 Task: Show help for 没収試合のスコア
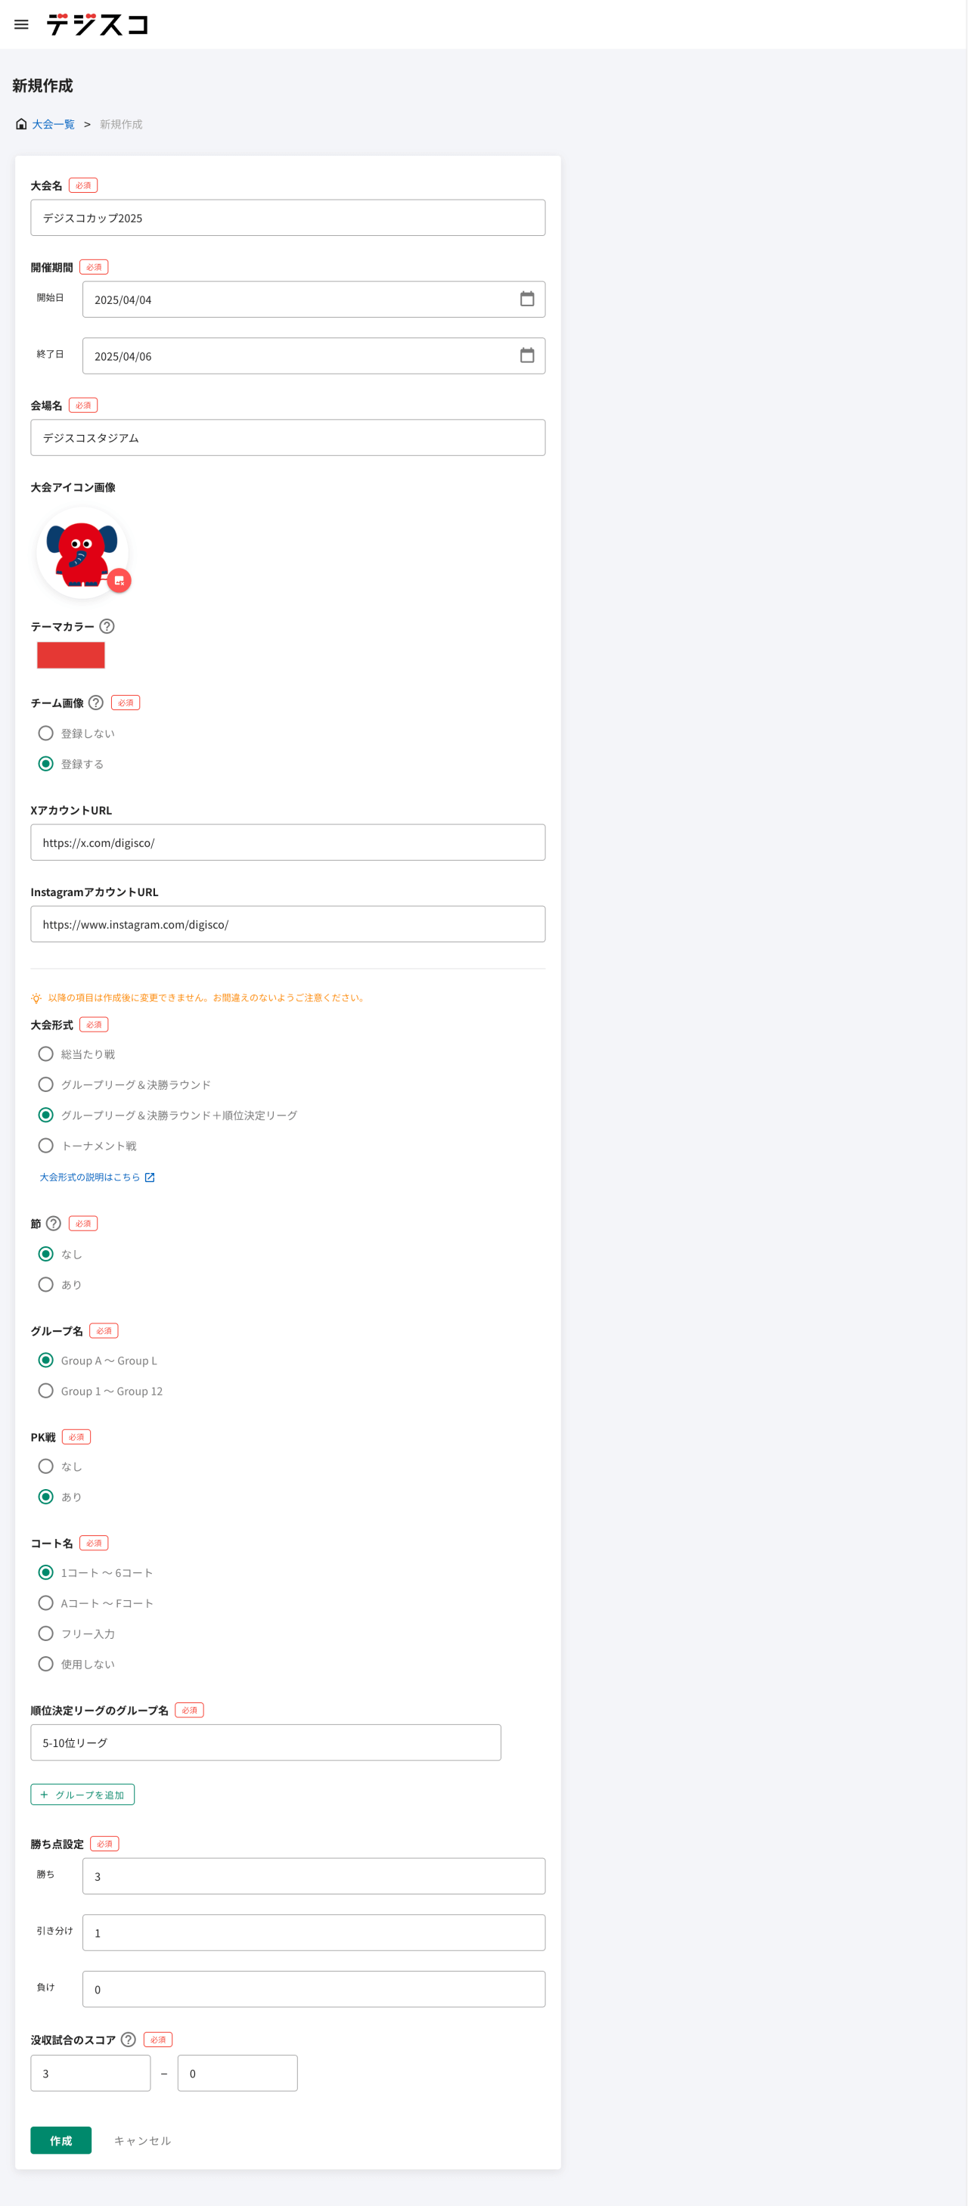(129, 2039)
